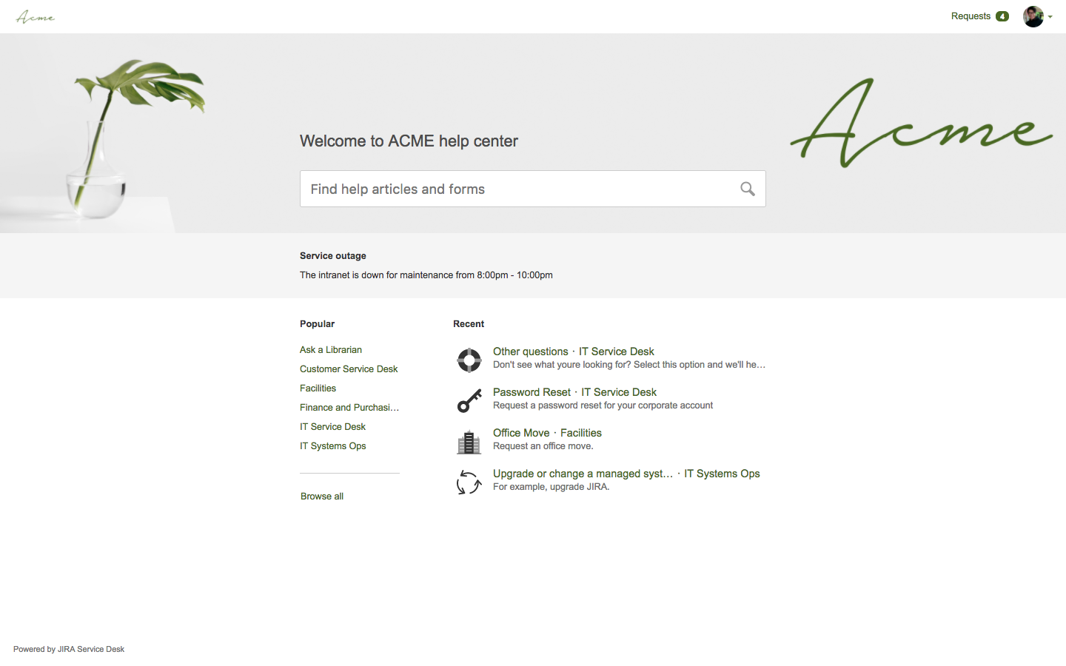Screen dimensions: 1066x666
Task: Click the Find help articles search field
Action: point(518,189)
